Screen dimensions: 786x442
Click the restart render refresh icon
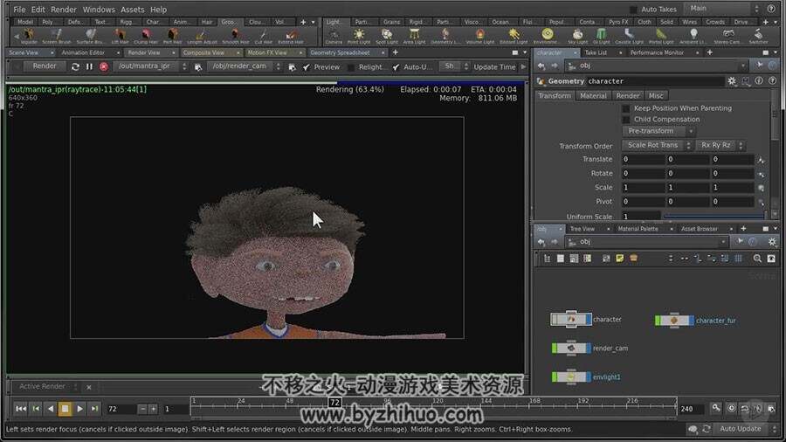pyautogui.click(x=75, y=66)
